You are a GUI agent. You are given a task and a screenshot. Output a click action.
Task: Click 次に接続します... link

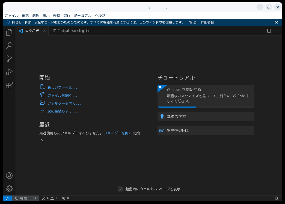(x=58, y=111)
